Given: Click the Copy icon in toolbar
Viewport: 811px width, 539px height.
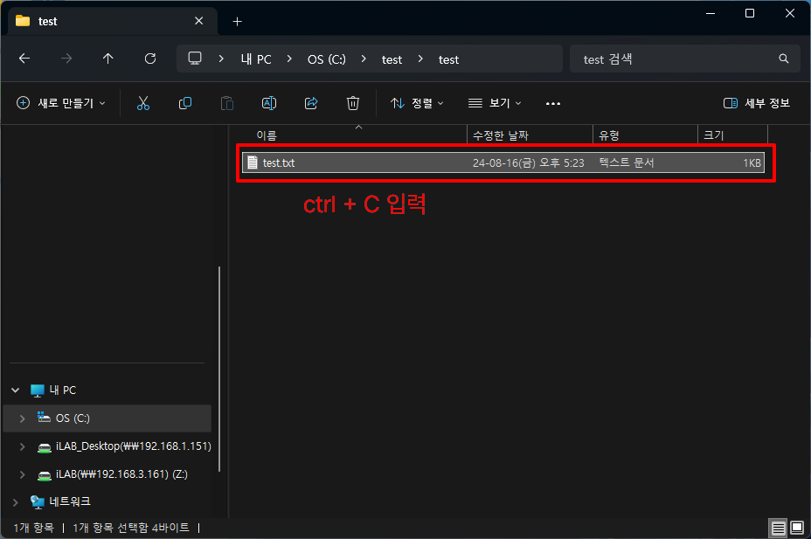Looking at the screenshot, I should tap(185, 103).
